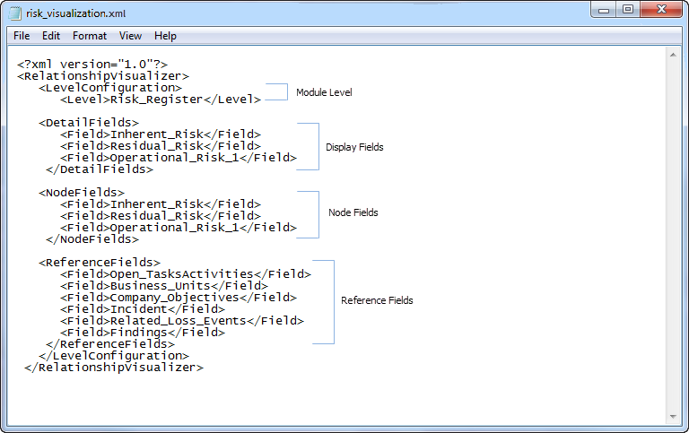Open the Help menu
Viewport: 689px width, 433px height.
[165, 36]
